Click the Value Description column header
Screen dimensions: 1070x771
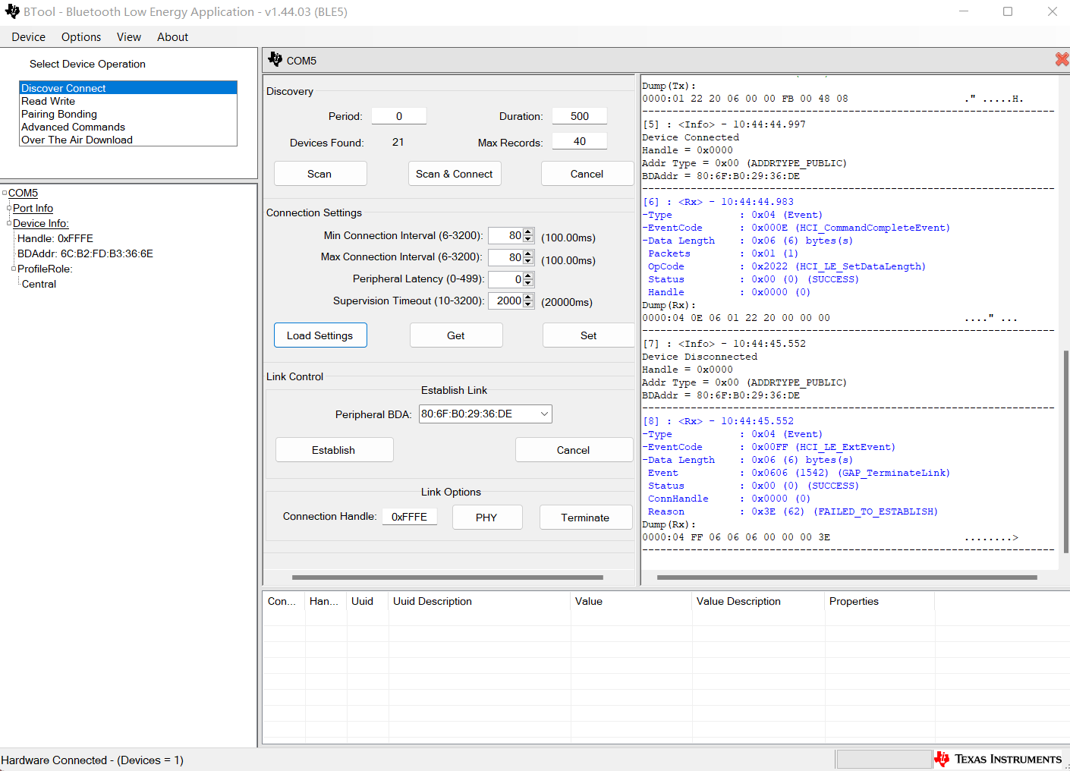coord(758,601)
